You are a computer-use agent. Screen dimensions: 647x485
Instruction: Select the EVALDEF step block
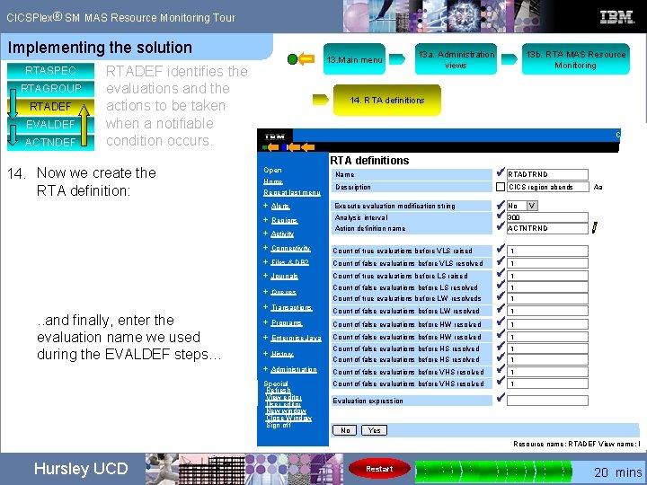[x=50, y=124]
